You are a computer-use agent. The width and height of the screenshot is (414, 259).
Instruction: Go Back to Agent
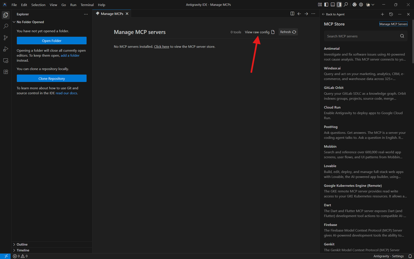[x=333, y=14]
